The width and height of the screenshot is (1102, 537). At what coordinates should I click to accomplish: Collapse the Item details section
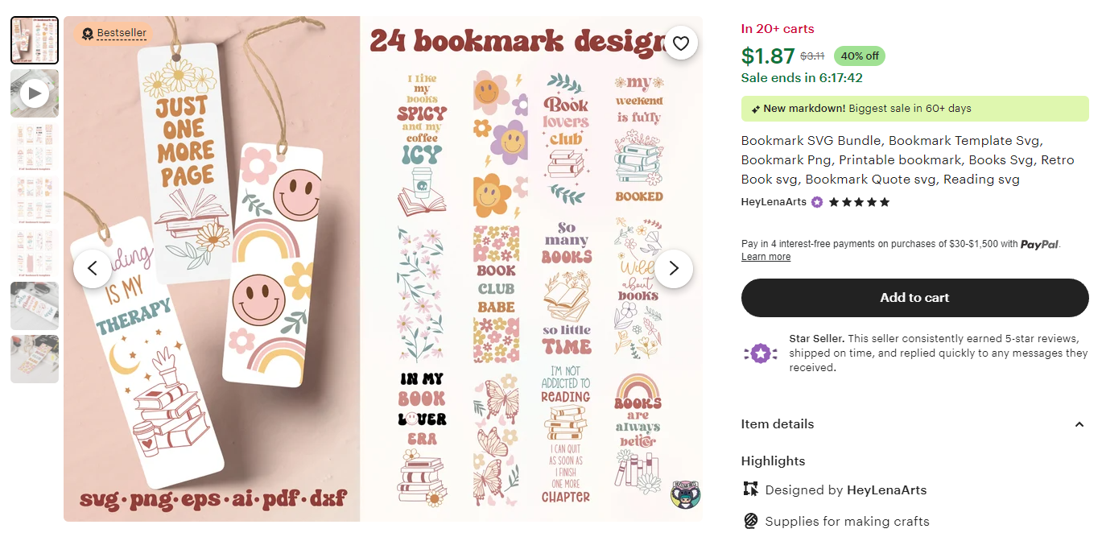pos(1079,424)
